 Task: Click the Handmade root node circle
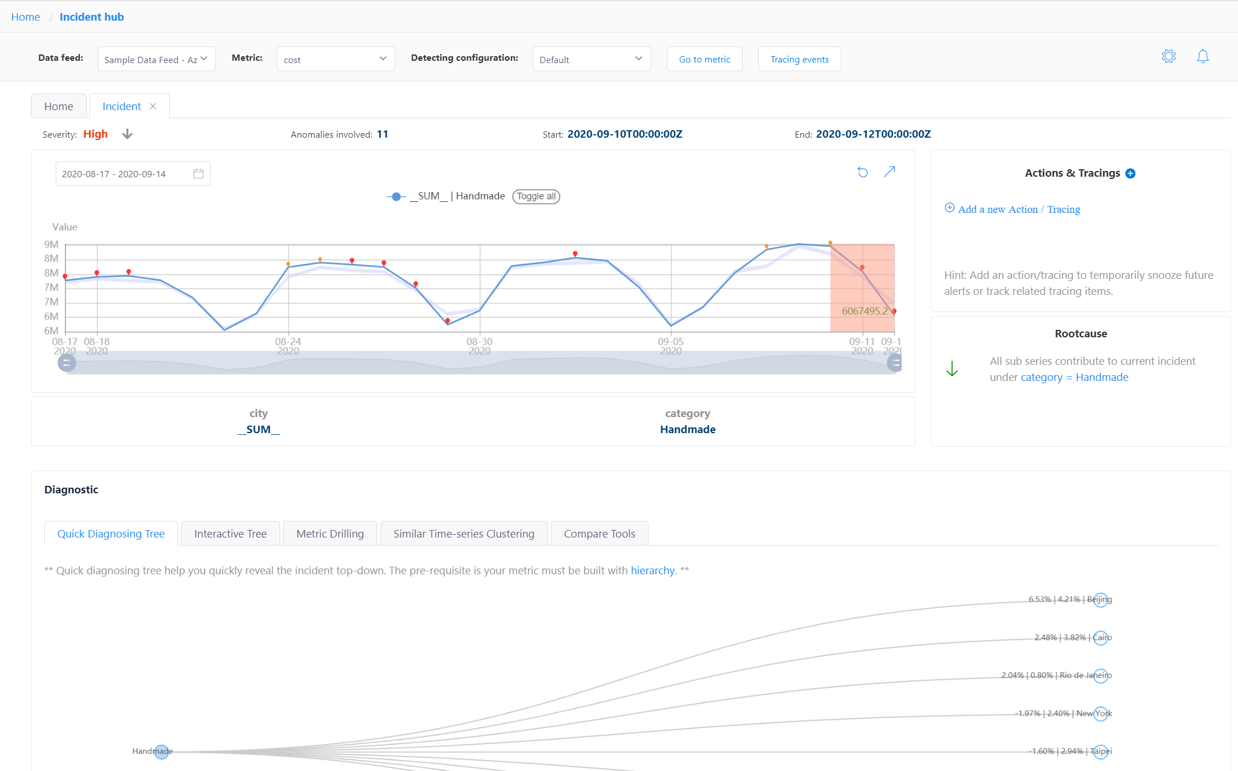click(x=162, y=751)
